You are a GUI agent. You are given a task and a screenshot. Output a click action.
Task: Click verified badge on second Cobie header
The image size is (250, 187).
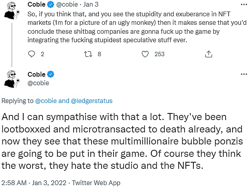click(50, 74)
